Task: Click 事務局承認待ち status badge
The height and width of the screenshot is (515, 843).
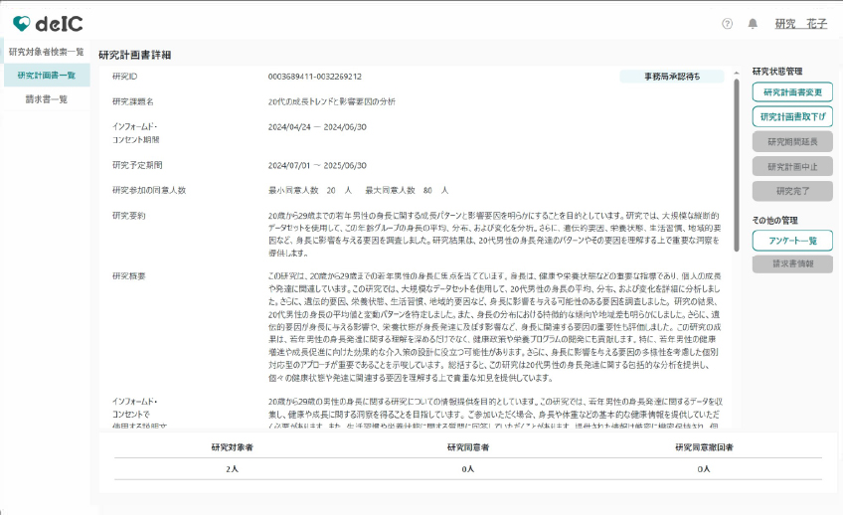Action: 672,77
